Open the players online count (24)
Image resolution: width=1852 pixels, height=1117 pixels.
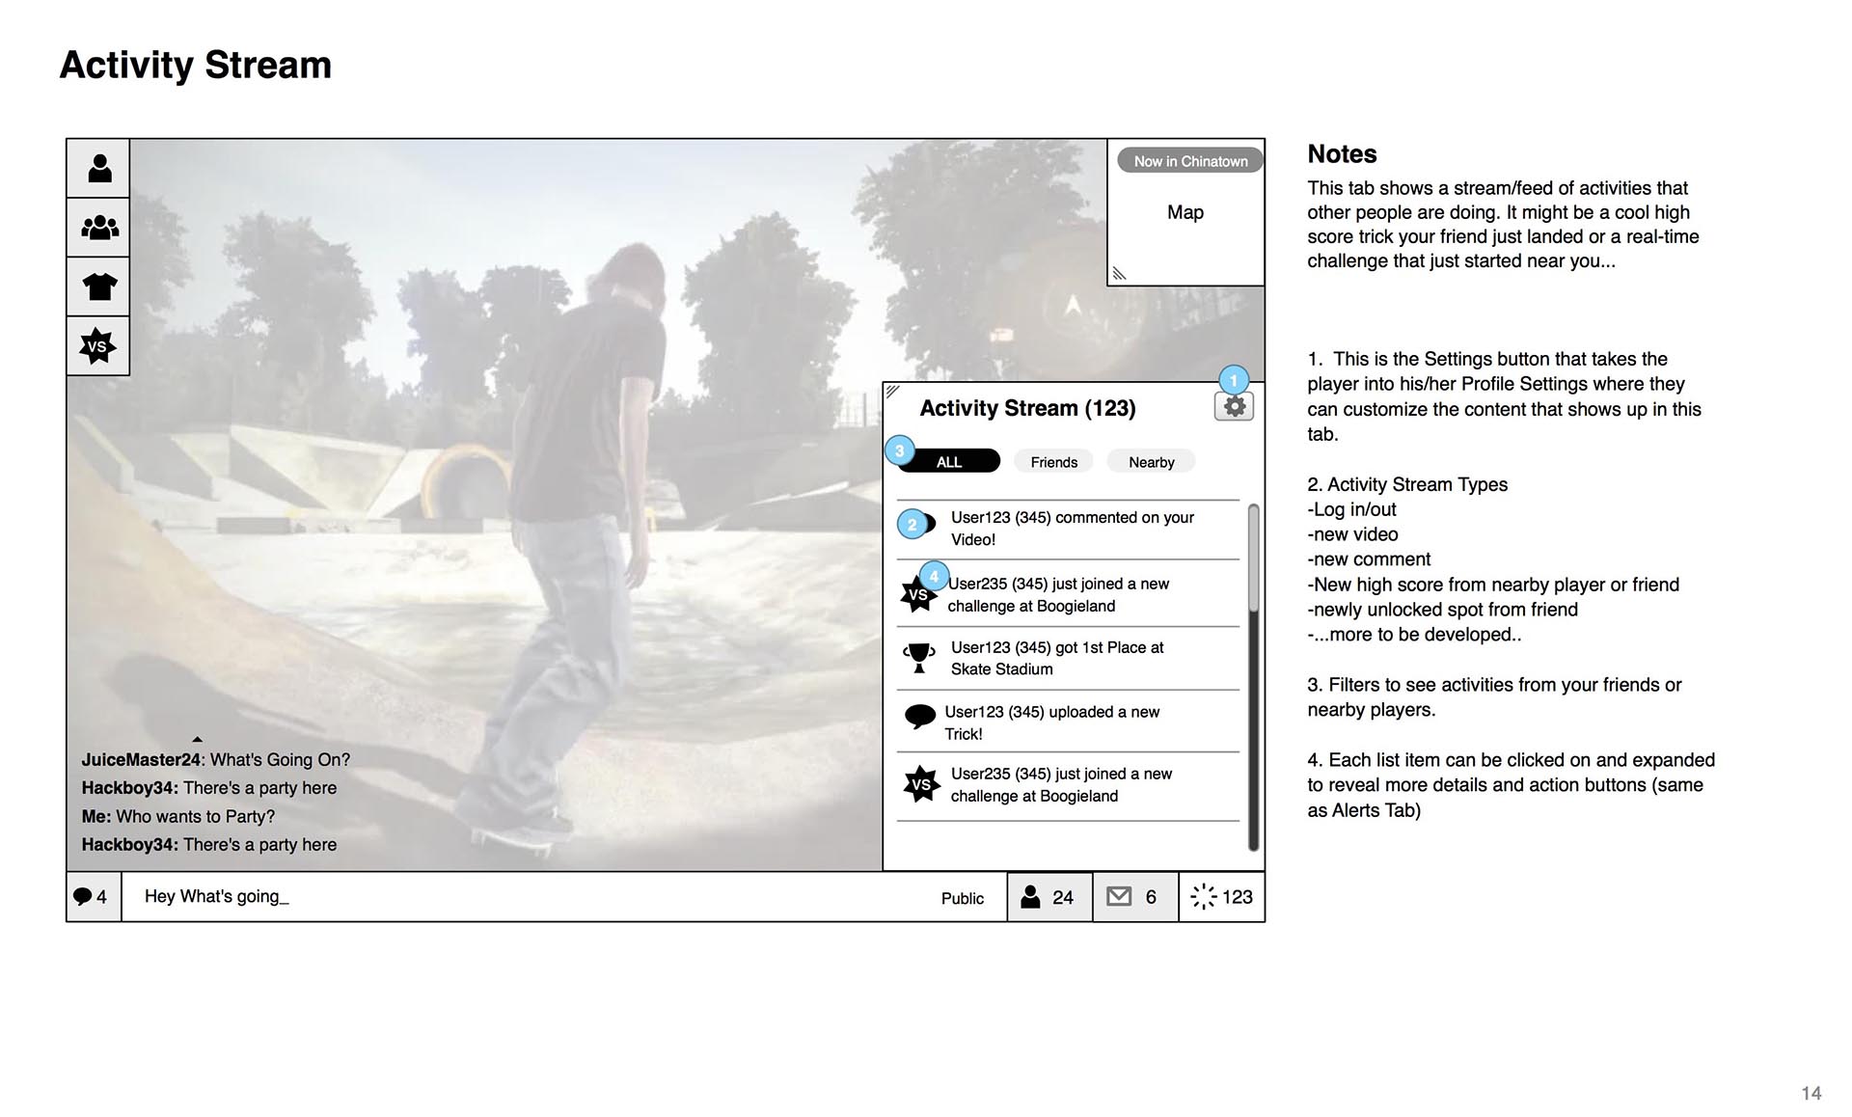1049,897
